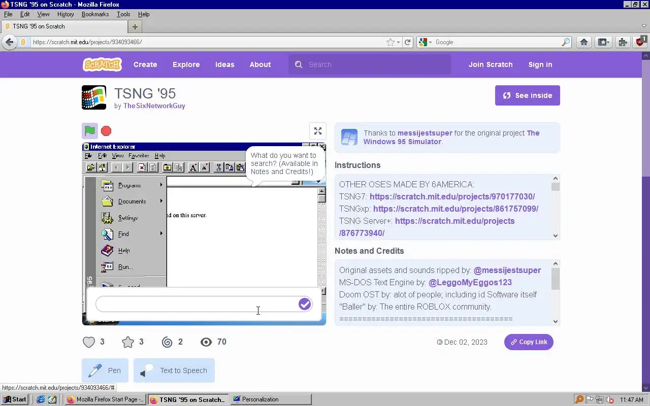The width and height of the screenshot is (650, 406).
Task: Open the Favorites menu in simulated Internet Explorer
Action: 139,156
